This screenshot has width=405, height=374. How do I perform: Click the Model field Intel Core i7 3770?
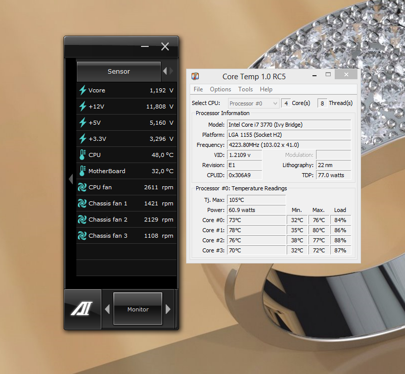click(x=289, y=125)
